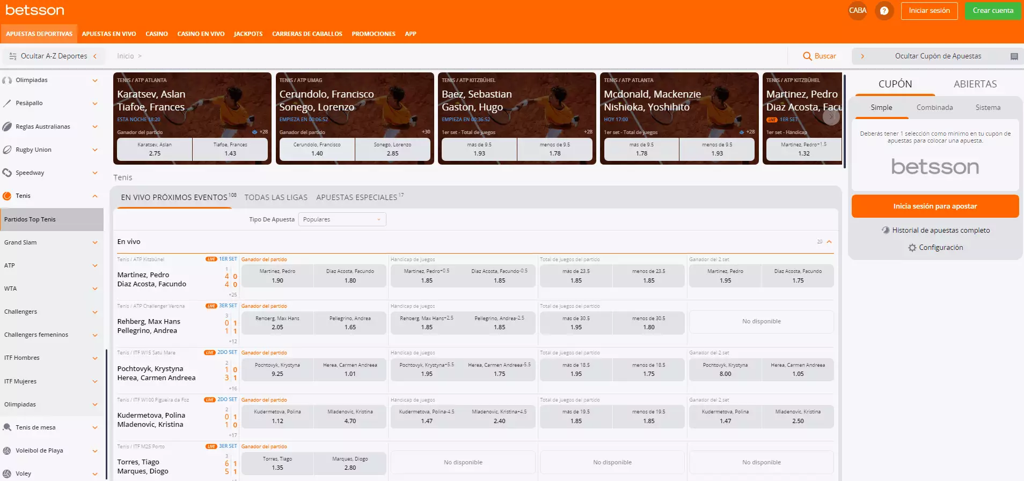Image resolution: width=1024 pixels, height=481 pixels.
Task: Click the Historial de apuestas icon
Action: 886,230
